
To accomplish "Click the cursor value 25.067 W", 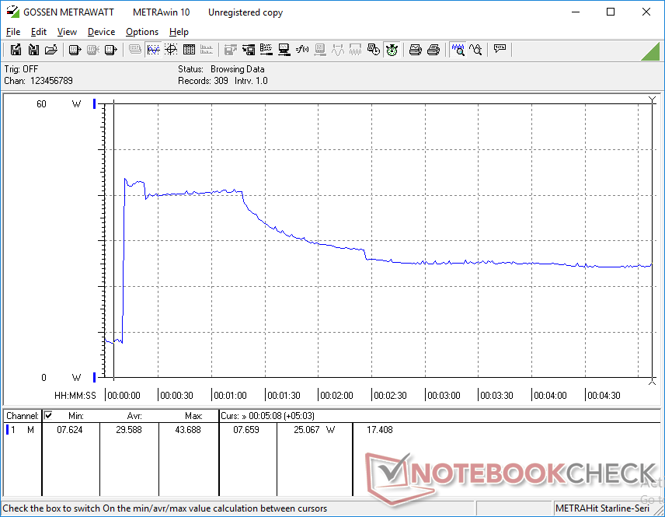I will [x=314, y=430].
